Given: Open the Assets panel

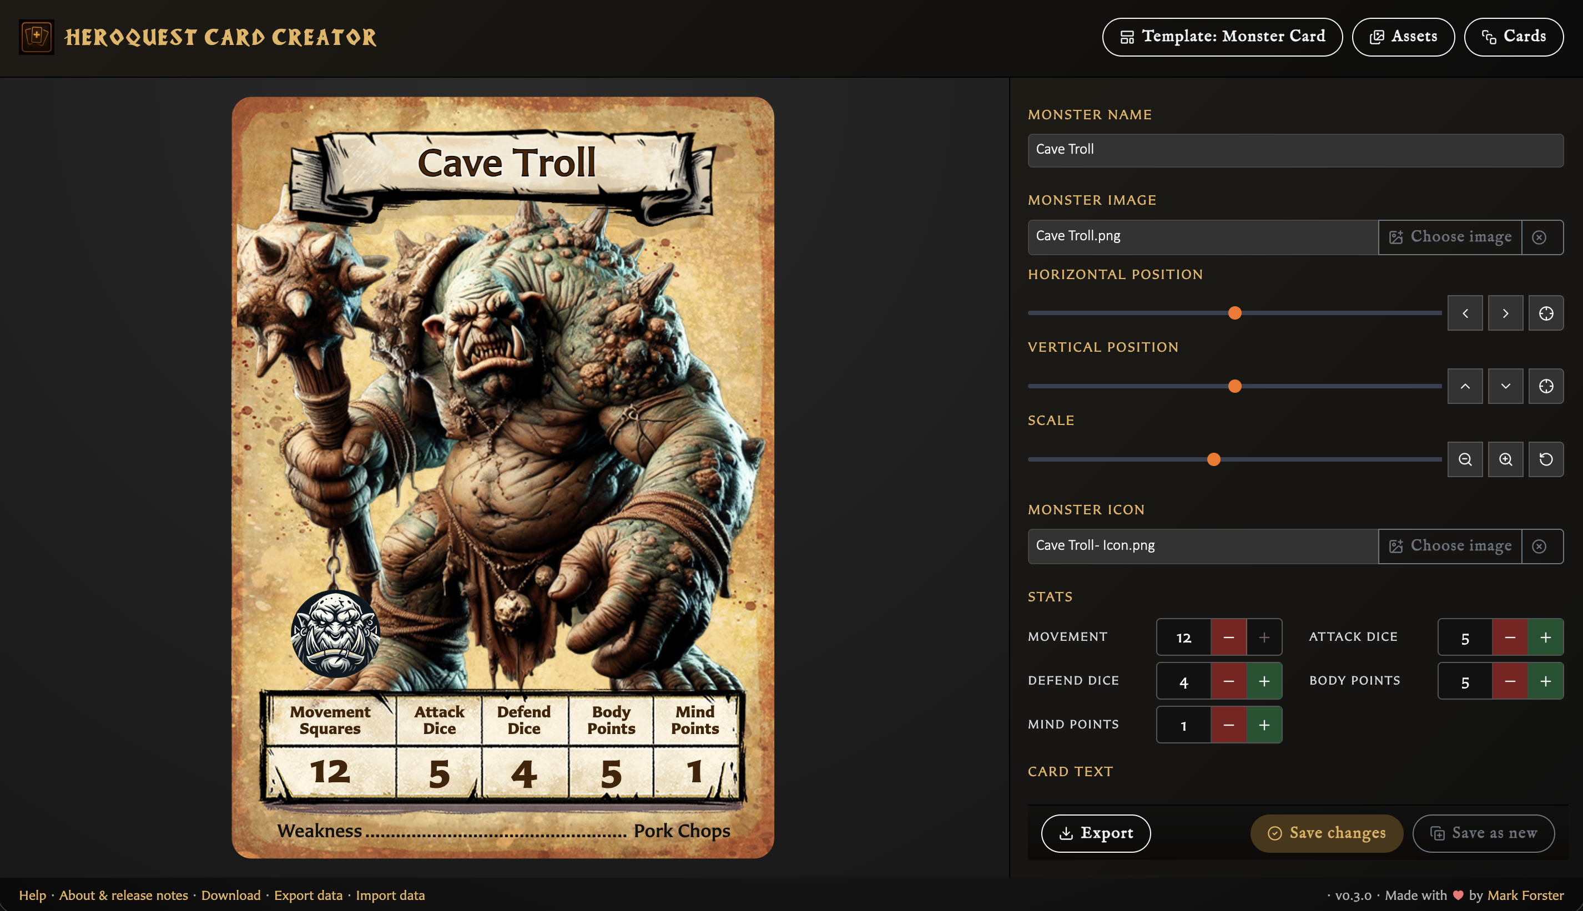Looking at the screenshot, I should [x=1403, y=37].
